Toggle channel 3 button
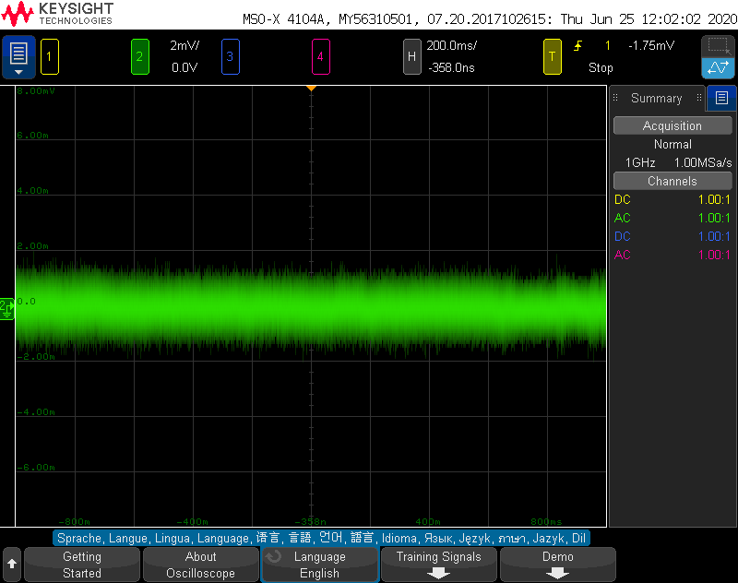Image resolution: width=738 pixels, height=583 pixels. click(230, 57)
